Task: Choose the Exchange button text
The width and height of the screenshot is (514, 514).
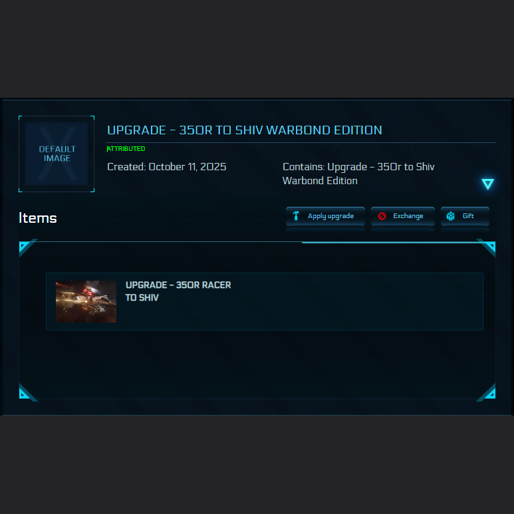Action: pos(408,216)
